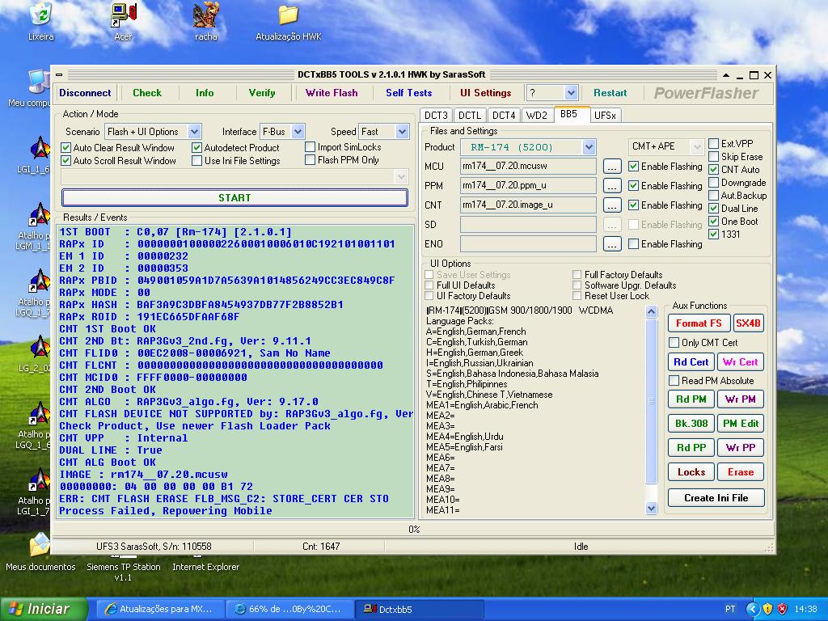This screenshot has height=621, width=828.
Task: Enable the Ext.VPP checkbox
Action: 713,144
